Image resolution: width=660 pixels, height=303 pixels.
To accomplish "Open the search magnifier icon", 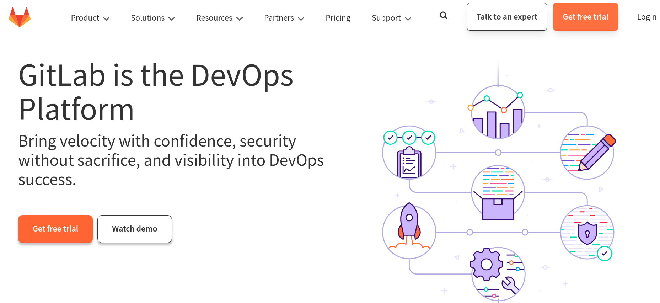I will click(443, 15).
